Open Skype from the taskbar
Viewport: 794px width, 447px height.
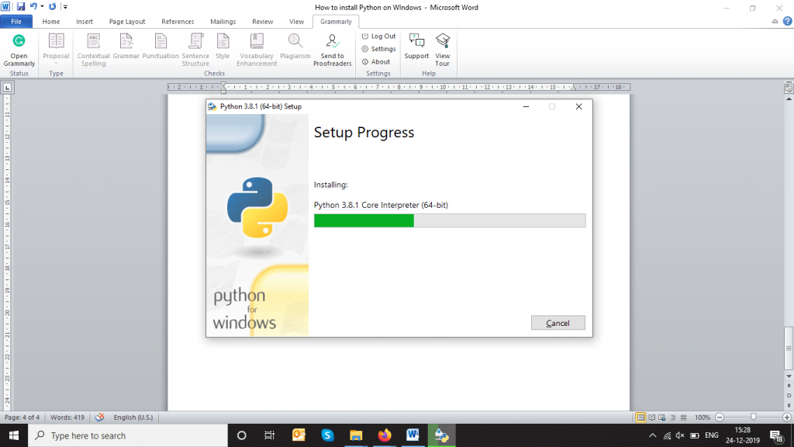327,435
